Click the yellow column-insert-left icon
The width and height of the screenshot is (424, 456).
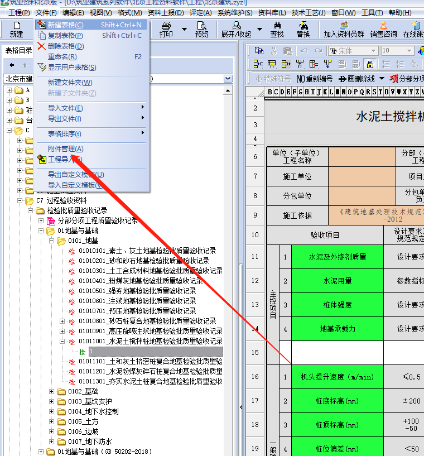point(314,64)
